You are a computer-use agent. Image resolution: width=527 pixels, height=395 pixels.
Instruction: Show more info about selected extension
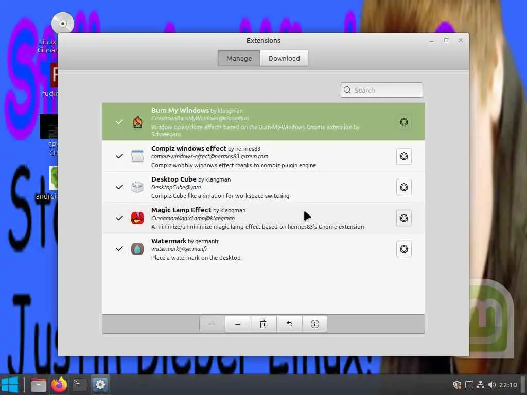(314, 324)
